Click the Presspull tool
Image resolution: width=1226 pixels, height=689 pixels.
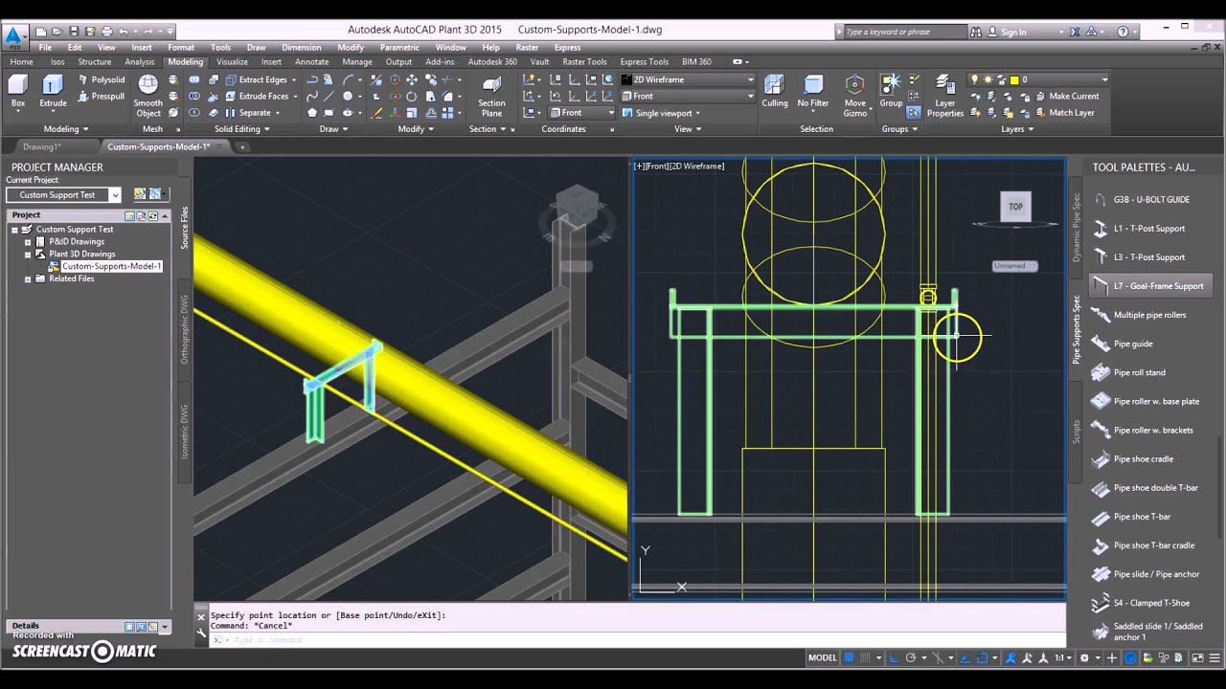(102, 96)
